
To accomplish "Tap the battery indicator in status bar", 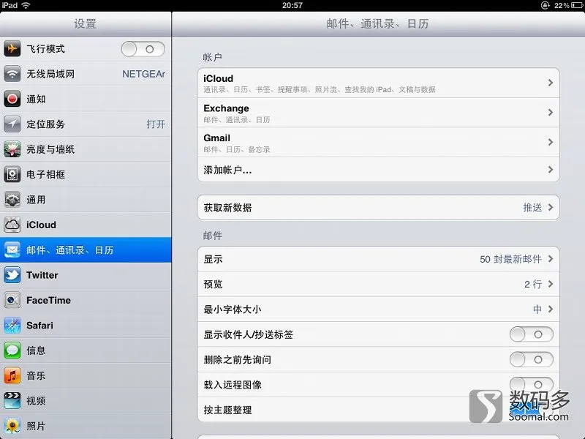I will click(x=577, y=5).
